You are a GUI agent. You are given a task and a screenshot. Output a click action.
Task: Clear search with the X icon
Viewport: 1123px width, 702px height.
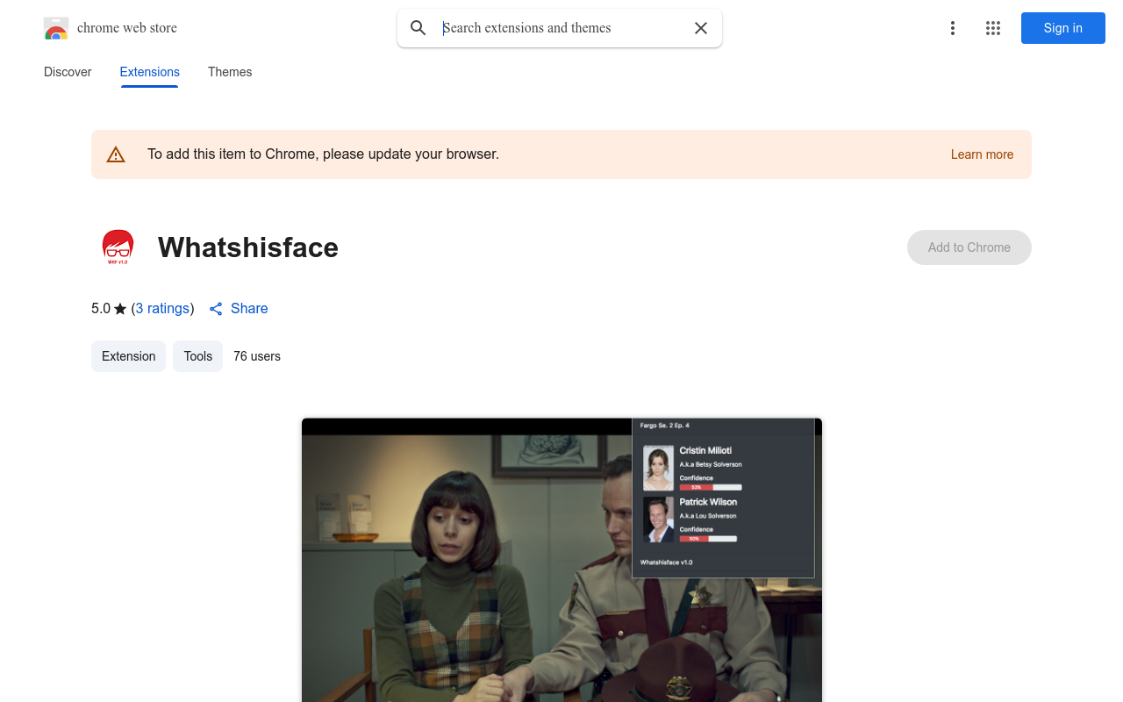[701, 28]
